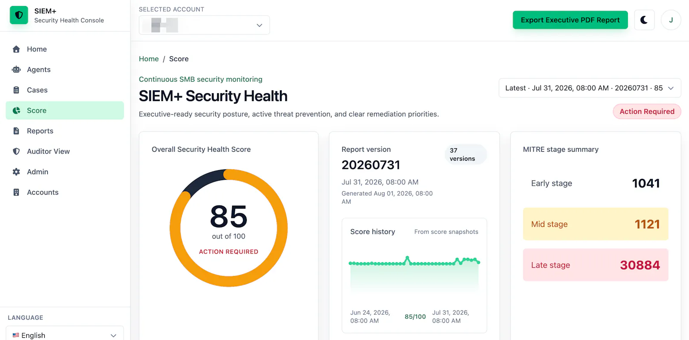Toggle dark mode with the moon button

pyautogui.click(x=644, y=20)
